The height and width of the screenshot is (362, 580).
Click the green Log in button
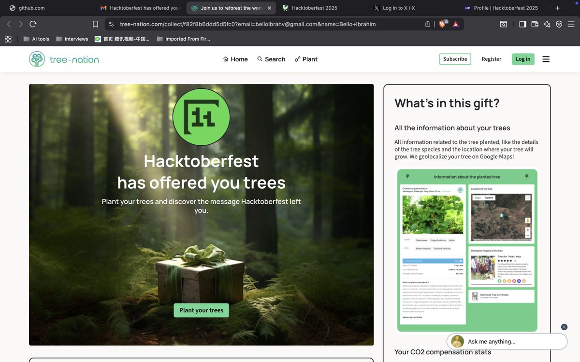tap(523, 59)
